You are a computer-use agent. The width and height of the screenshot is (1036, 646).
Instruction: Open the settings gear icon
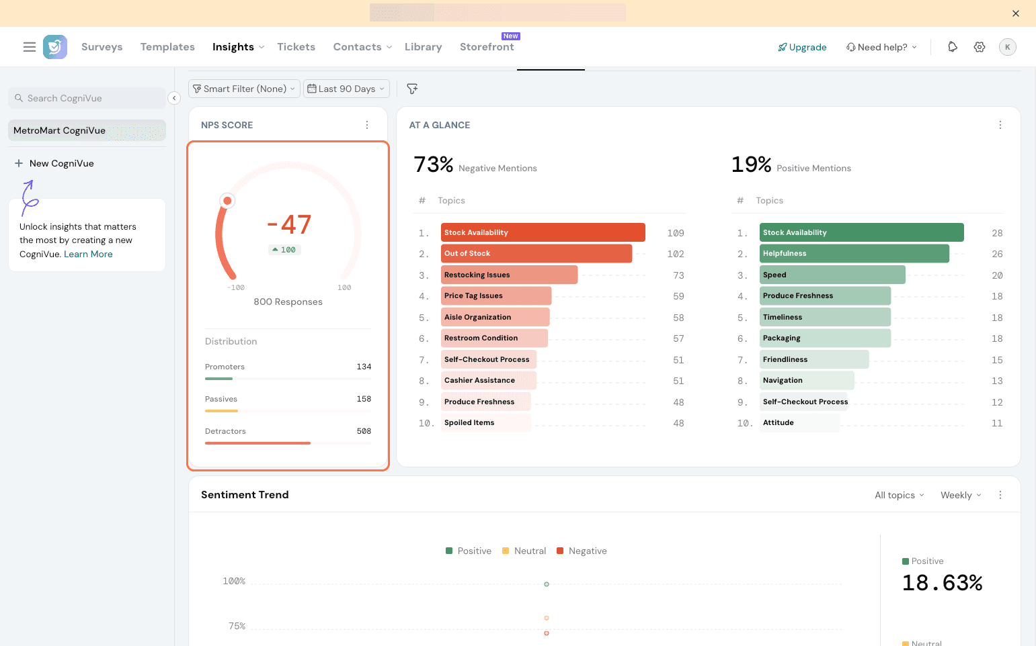click(x=980, y=47)
